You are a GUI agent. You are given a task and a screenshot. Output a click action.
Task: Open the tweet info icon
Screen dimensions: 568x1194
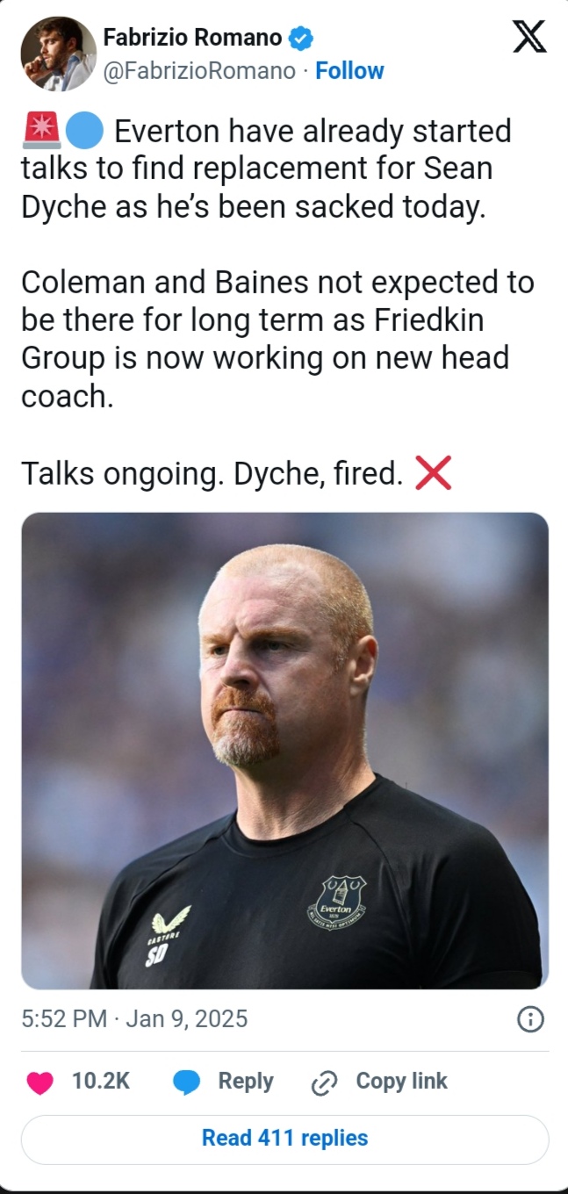pos(530,1018)
